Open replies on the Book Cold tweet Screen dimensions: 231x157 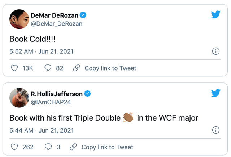(x=48, y=68)
